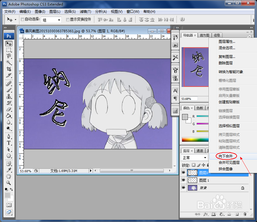Click 转换为智能对象 command
Viewport: 257px width, 222px height.
coord(230,71)
